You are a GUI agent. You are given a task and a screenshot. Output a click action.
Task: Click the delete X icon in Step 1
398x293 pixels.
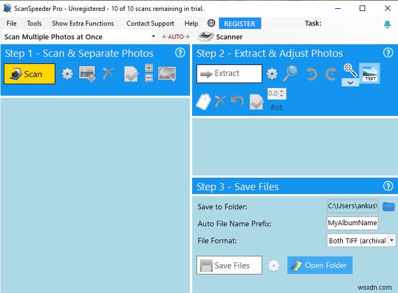click(x=108, y=74)
